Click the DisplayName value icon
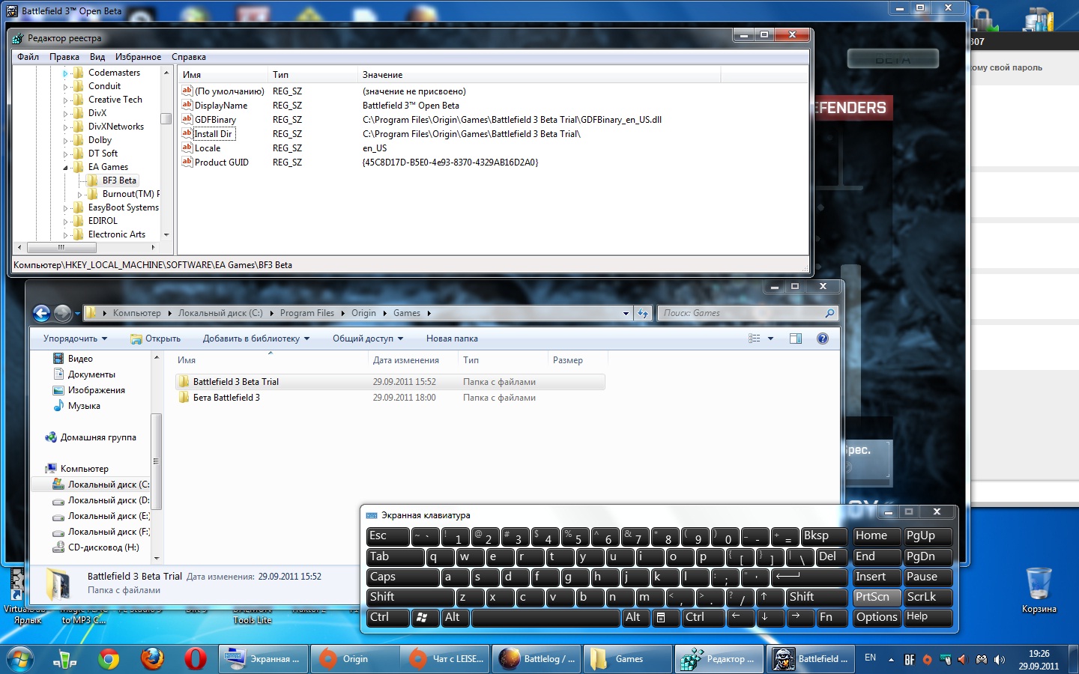The image size is (1079, 674). click(x=187, y=105)
